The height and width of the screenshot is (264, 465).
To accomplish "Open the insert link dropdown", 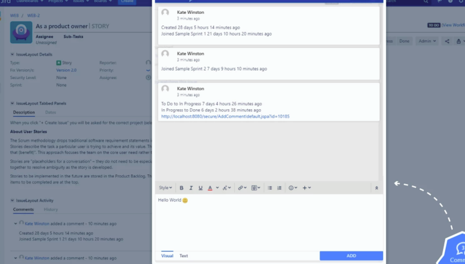I will [x=242, y=188].
